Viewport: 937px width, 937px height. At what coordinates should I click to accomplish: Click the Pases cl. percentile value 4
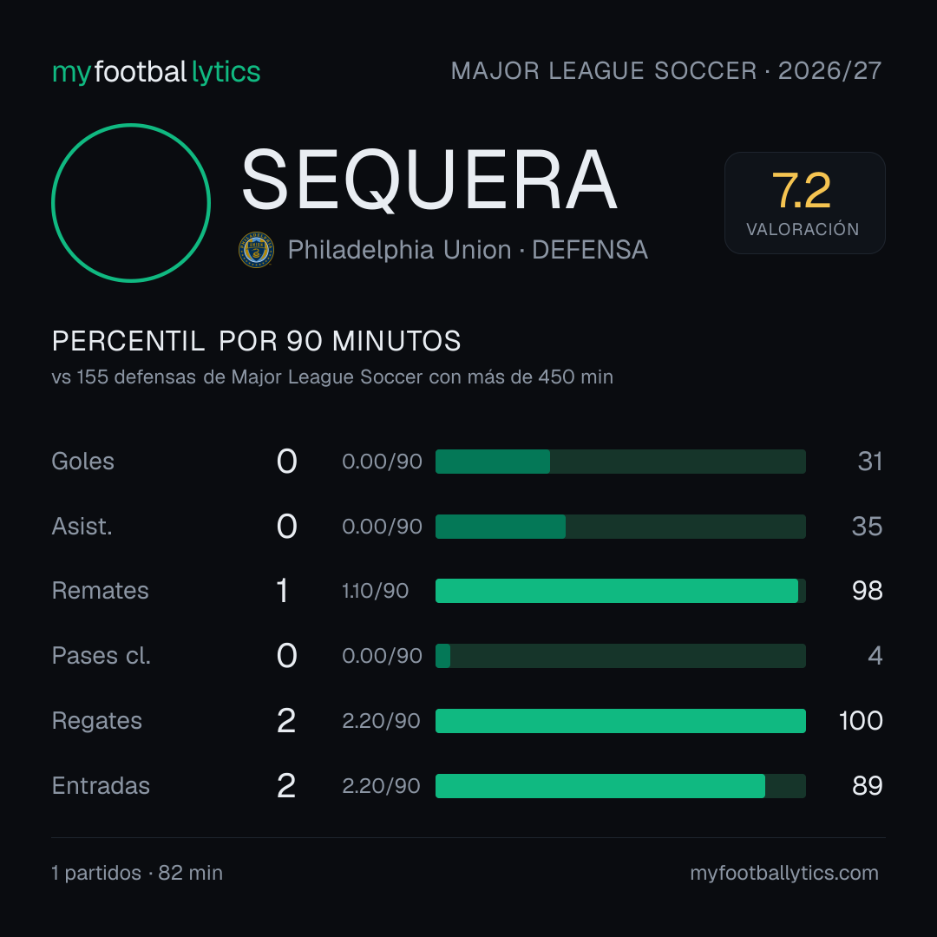click(x=875, y=656)
